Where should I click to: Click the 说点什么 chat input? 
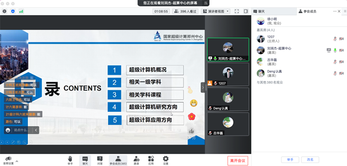coord(22,130)
